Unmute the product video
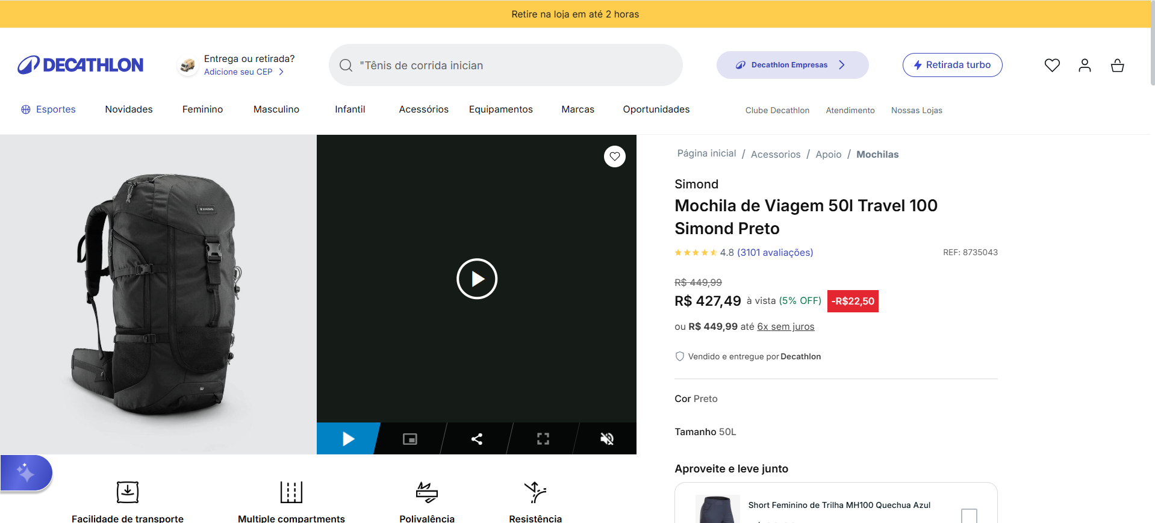Image resolution: width=1155 pixels, height=523 pixels. [607, 439]
